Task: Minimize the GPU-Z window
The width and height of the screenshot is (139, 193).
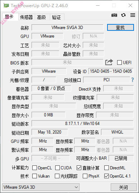Action: pos(98,5)
